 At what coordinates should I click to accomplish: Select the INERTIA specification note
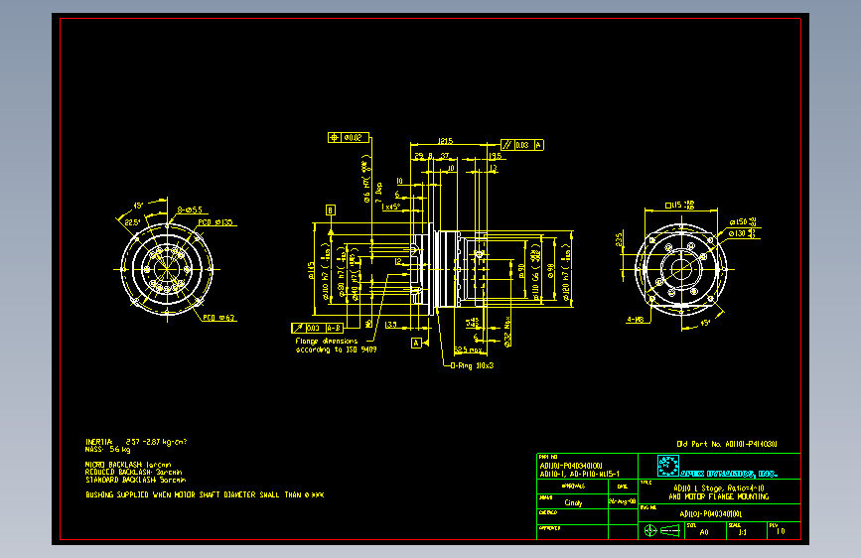(x=136, y=442)
